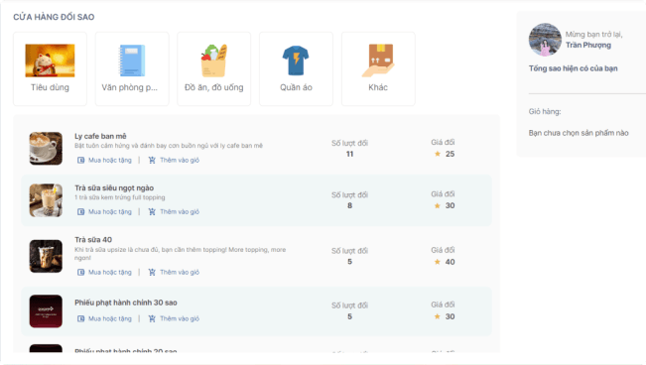
Task: Select the Văn phòng notebook icon
Action: coord(132,61)
